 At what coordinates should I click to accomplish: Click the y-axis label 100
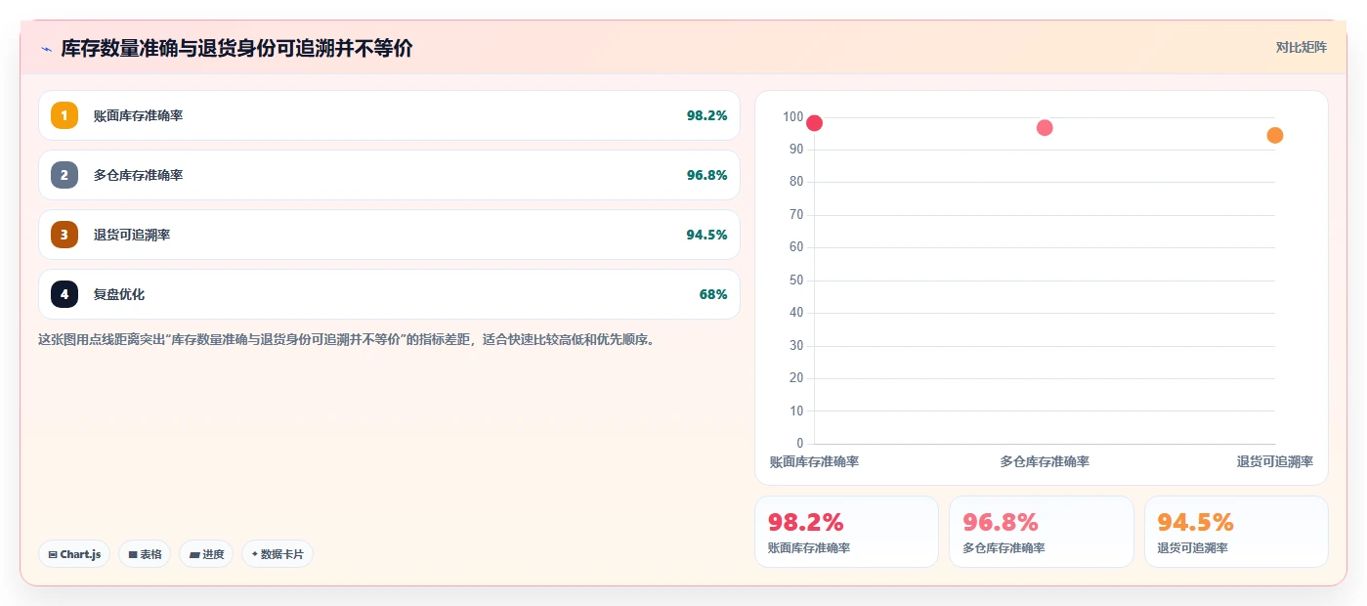click(x=792, y=117)
